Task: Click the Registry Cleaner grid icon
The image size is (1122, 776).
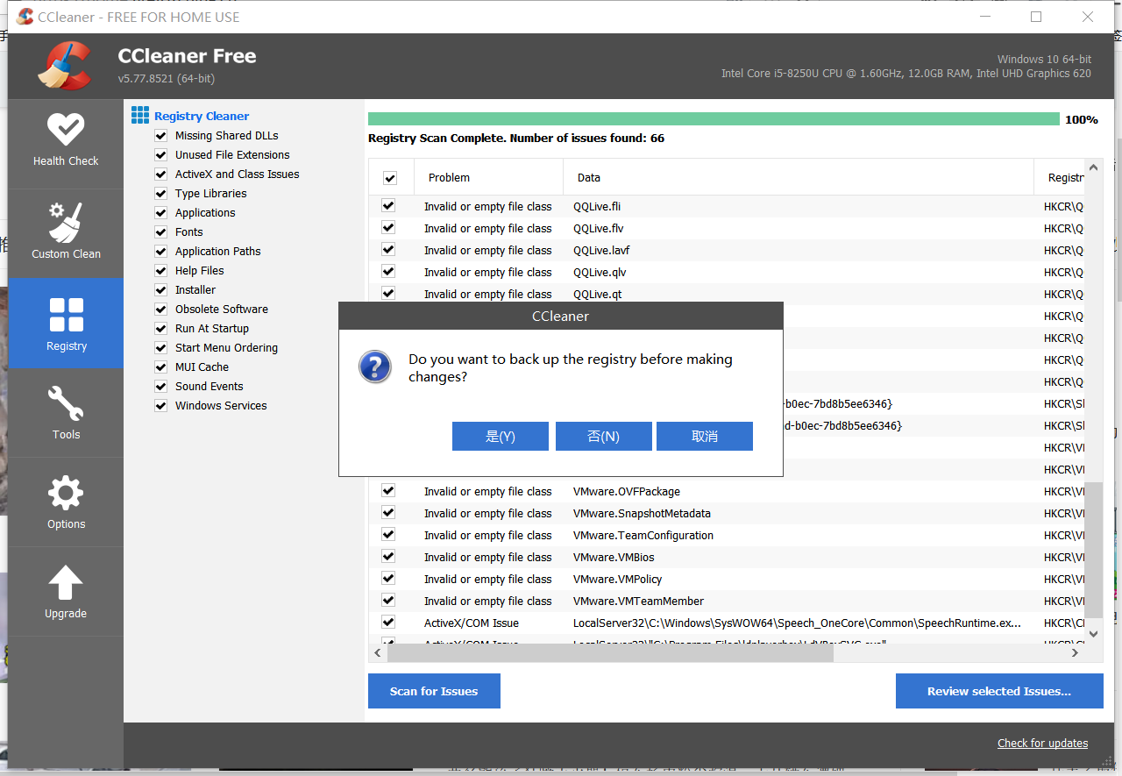Action: 140,115
